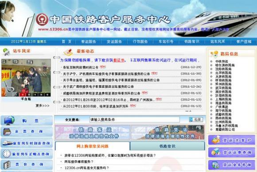The image size is (257, 172).
Task: Switch to the 铁路常识 tab
Action: pos(167,146)
